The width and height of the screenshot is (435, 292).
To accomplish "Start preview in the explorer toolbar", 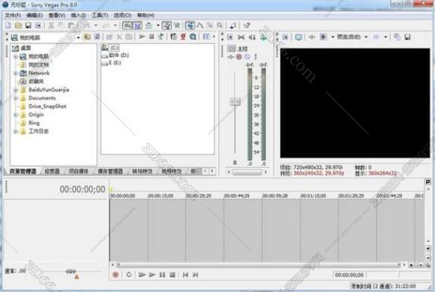I will click(142, 36).
